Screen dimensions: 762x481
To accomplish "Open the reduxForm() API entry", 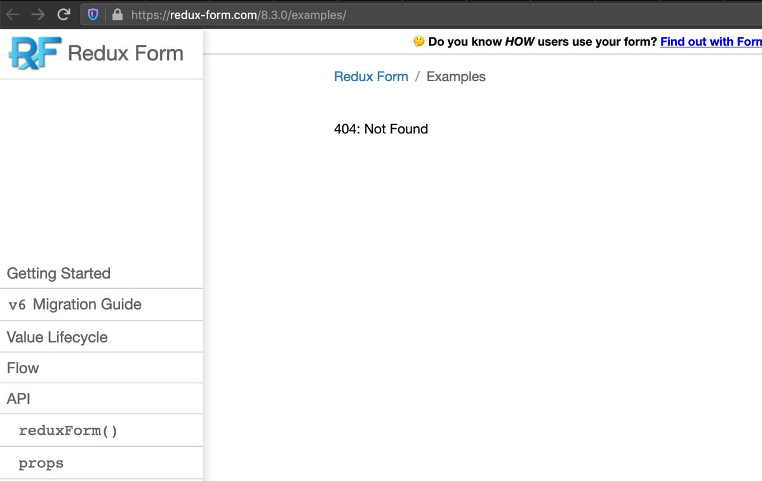I will 102,431.
